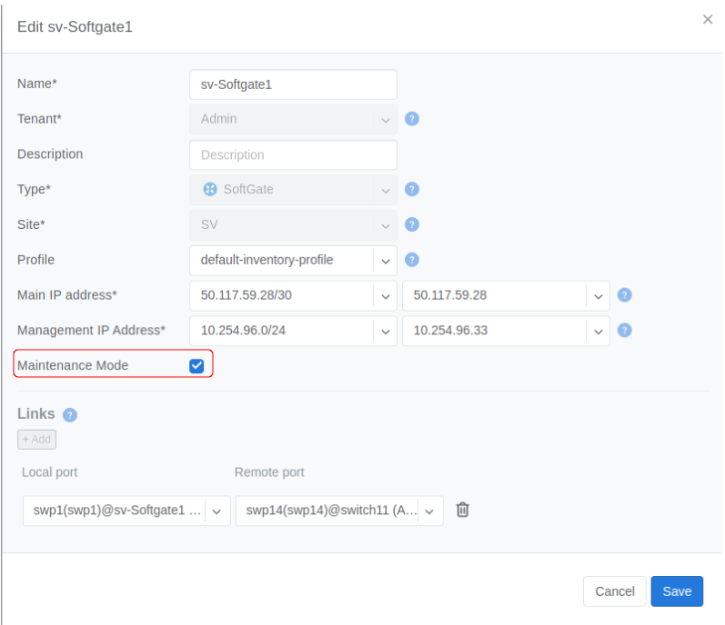The height and width of the screenshot is (625, 725).
Task: Expand the Local port swp1 dropdown
Action: click(x=217, y=511)
